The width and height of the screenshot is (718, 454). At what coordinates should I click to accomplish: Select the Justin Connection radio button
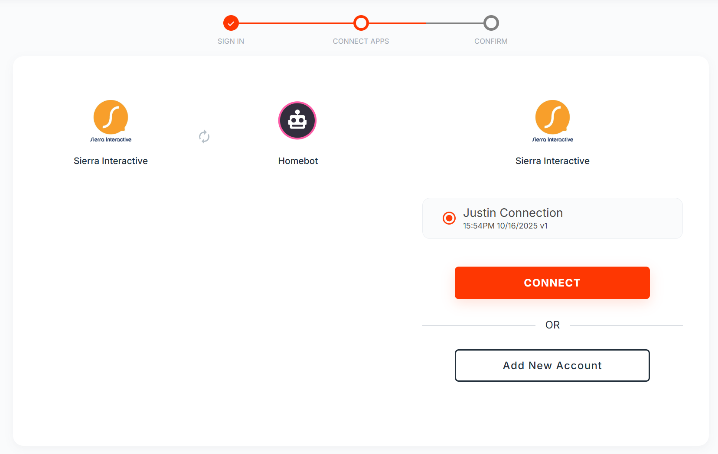click(449, 218)
